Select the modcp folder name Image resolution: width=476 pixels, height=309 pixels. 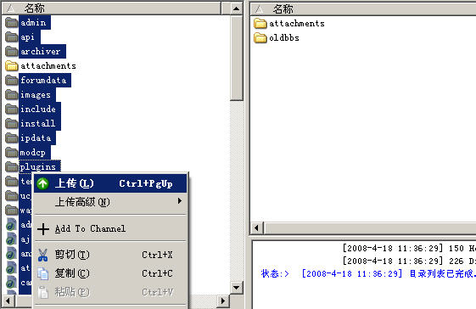coord(33,152)
